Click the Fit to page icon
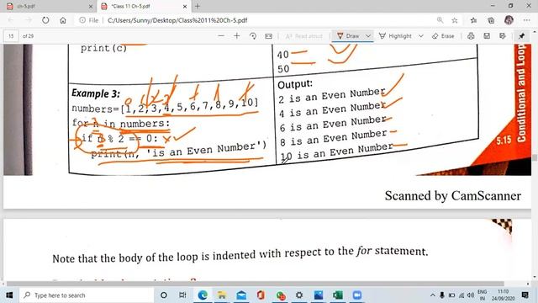This screenshot has width=538, height=303. coord(269,35)
